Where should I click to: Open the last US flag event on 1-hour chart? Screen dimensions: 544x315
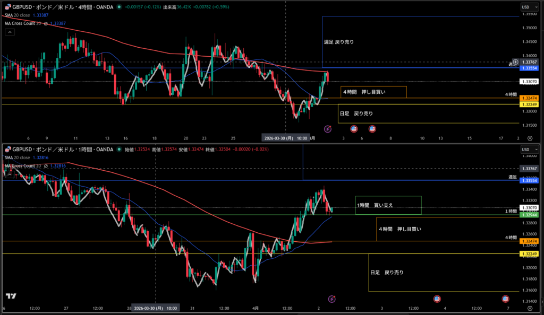point(505,299)
